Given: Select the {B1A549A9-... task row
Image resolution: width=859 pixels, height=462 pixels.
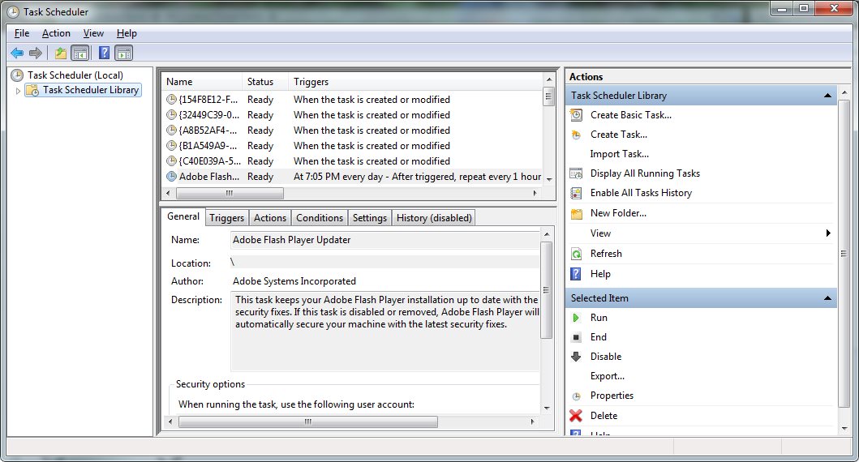Looking at the screenshot, I should point(353,146).
